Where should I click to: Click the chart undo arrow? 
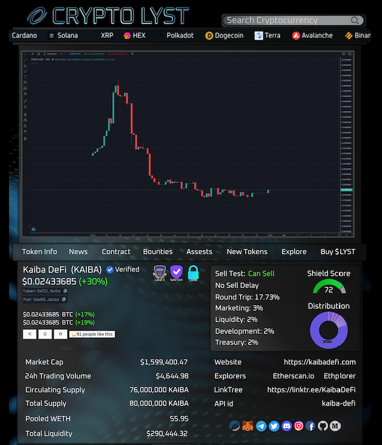[61, 54]
